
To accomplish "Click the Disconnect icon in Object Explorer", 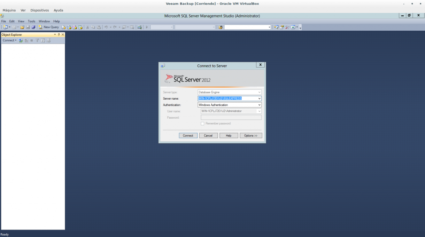I will click(26, 40).
